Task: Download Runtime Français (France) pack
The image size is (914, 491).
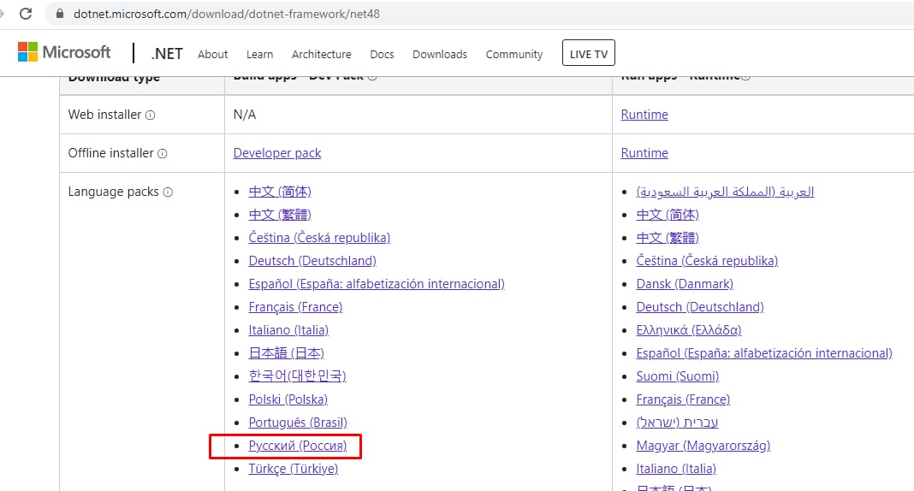Action: 683,399
